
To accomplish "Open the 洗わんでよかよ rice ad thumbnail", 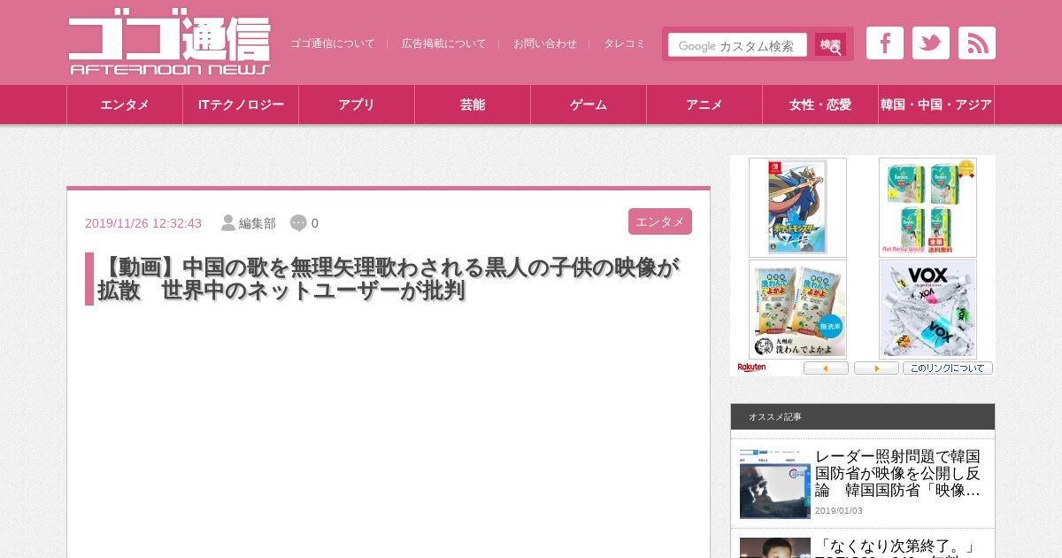I will pyautogui.click(x=797, y=309).
